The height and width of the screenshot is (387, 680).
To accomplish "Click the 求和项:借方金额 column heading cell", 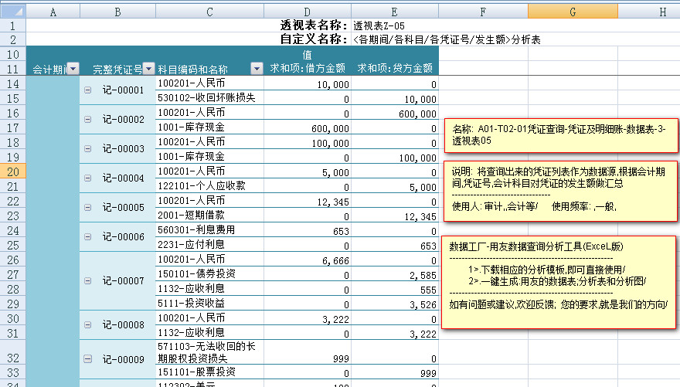I will [x=308, y=70].
